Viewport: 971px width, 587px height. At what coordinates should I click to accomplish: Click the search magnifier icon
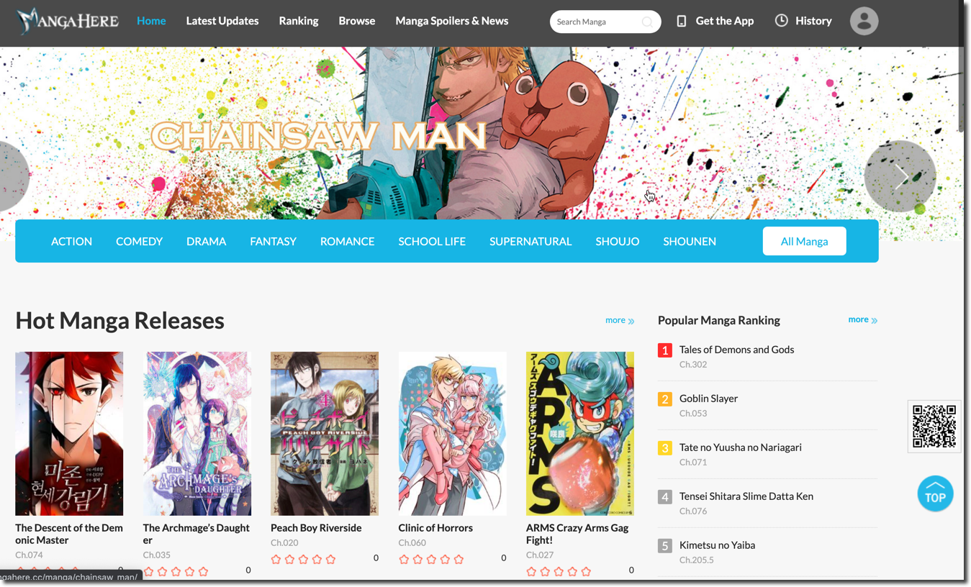647,22
